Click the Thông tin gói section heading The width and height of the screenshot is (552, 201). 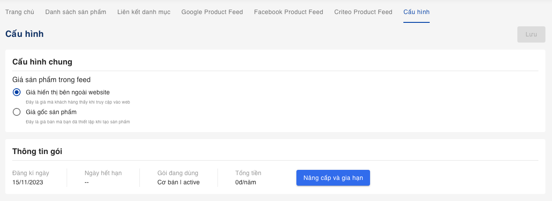click(37, 151)
